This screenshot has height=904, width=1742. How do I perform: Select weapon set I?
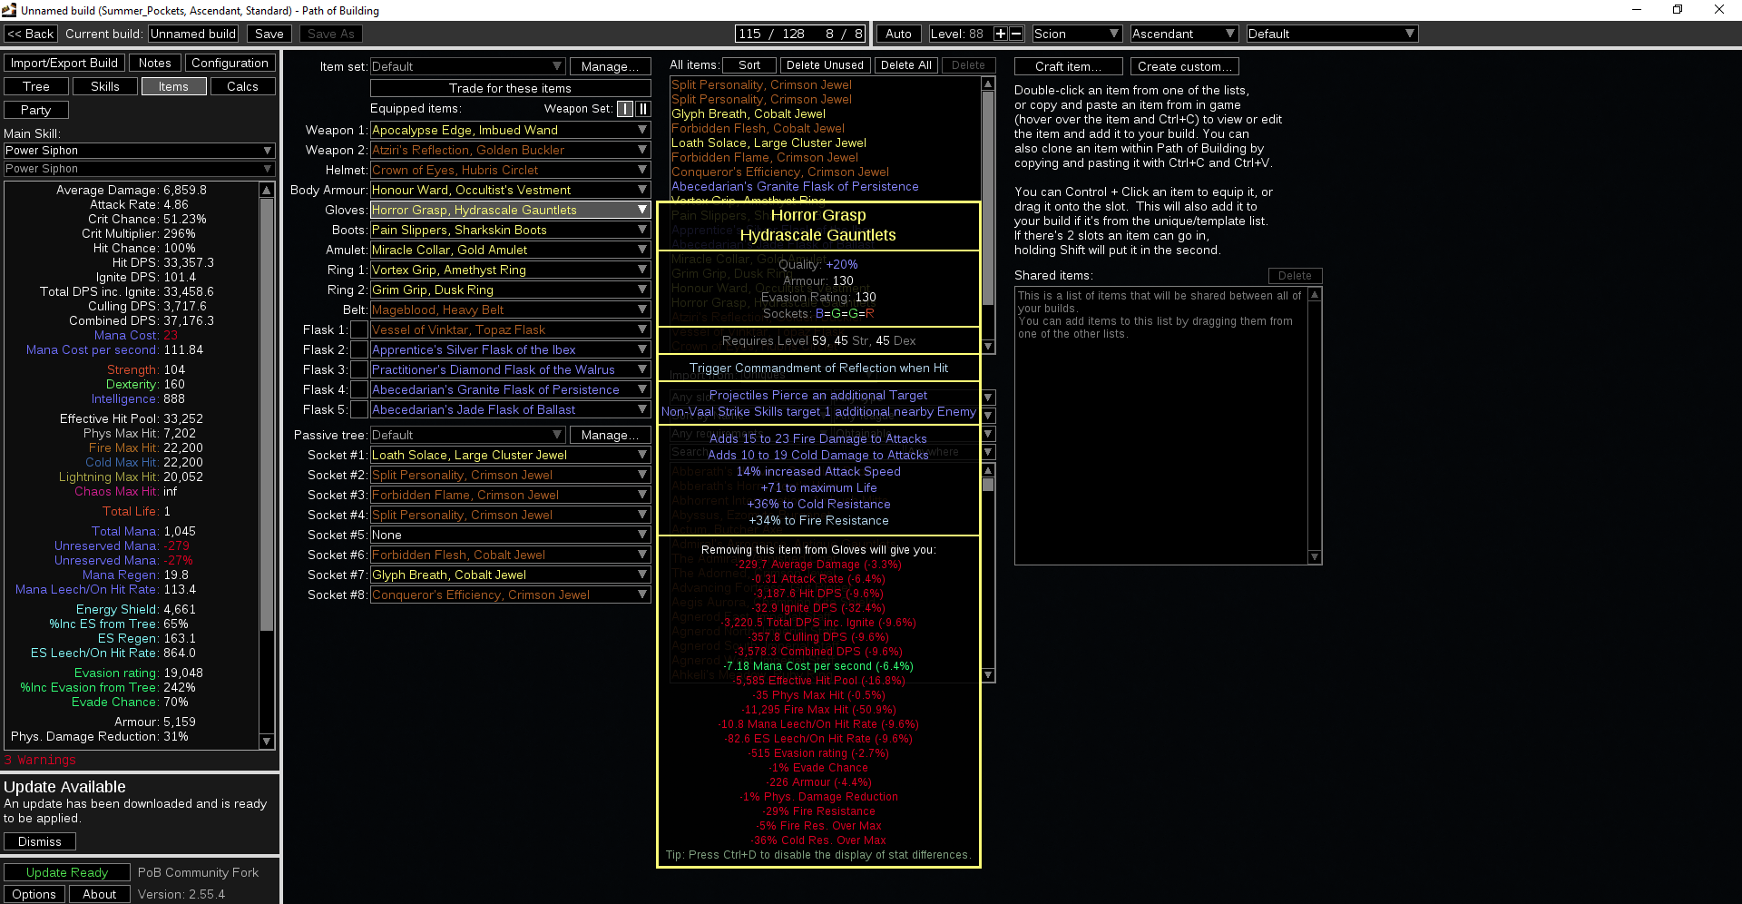625,109
